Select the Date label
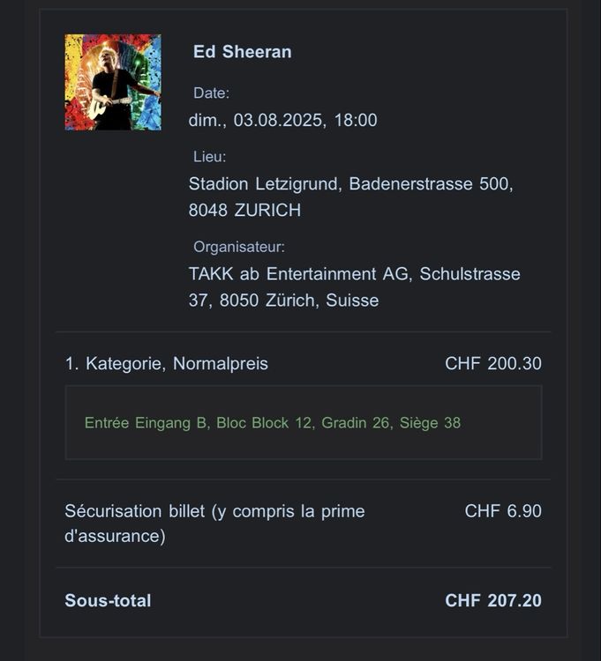The width and height of the screenshot is (601, 661). pos(211,93)
